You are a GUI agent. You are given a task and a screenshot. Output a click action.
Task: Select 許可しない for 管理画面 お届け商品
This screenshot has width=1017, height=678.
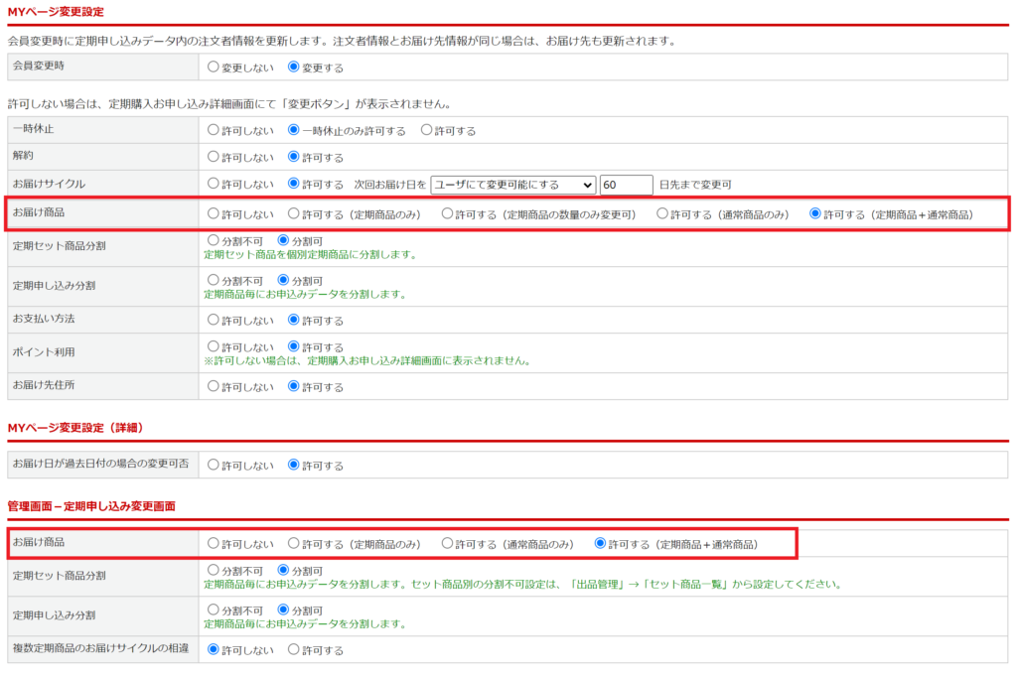point(213,543)
